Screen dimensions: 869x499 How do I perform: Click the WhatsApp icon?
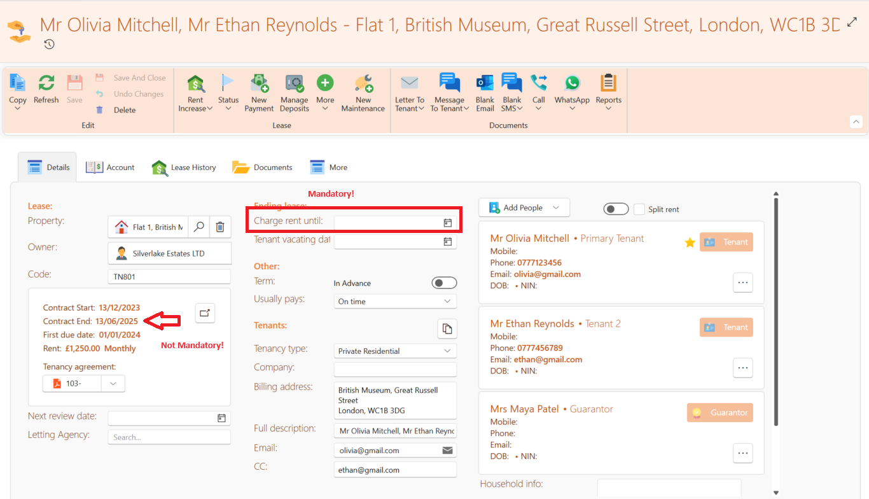click(572, 83)
